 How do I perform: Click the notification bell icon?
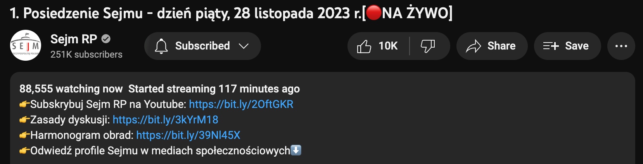coord(161,46)
